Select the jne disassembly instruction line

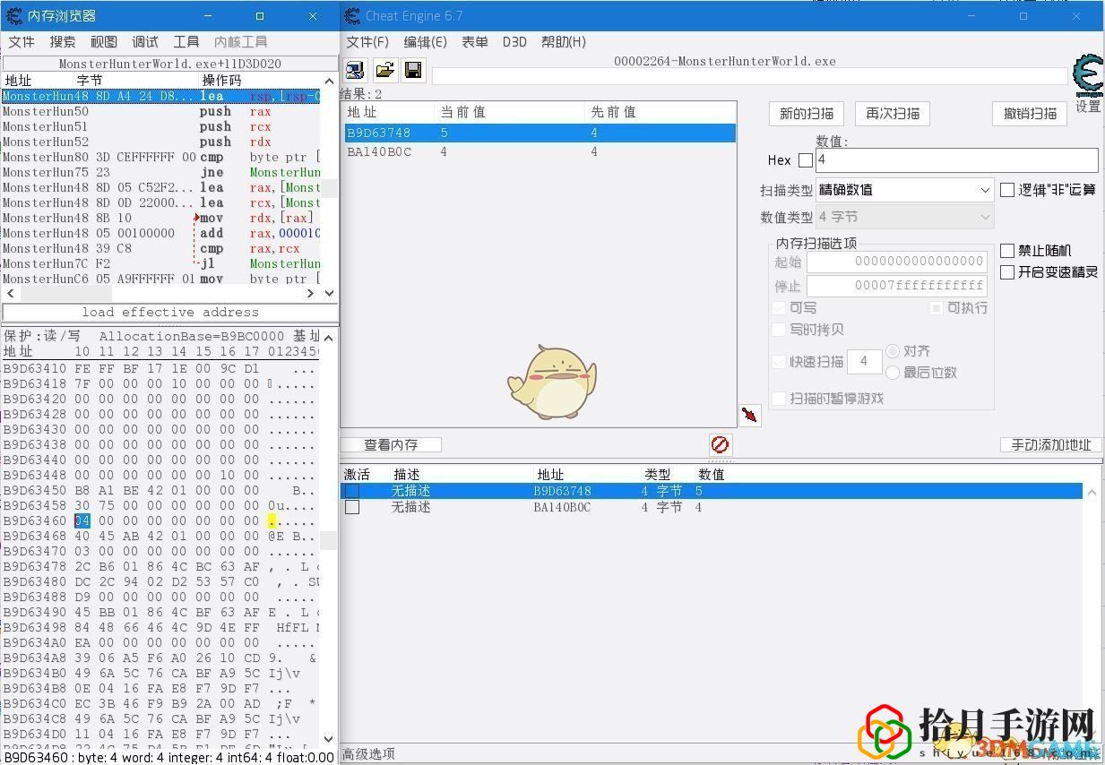click(161, 172)
